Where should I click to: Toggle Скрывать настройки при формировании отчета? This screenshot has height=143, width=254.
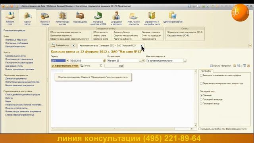click(x=200, y=129)
